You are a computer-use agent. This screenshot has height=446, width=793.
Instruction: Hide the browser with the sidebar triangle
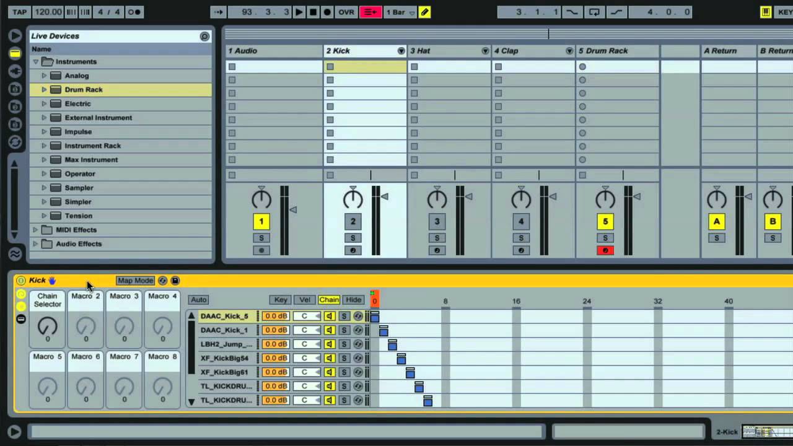(x=15, y=36)
